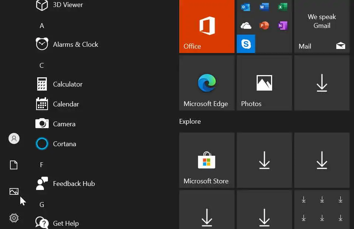Click the download tile next to Photos
The image size is (354, 229).
click(x=322, y=83)
